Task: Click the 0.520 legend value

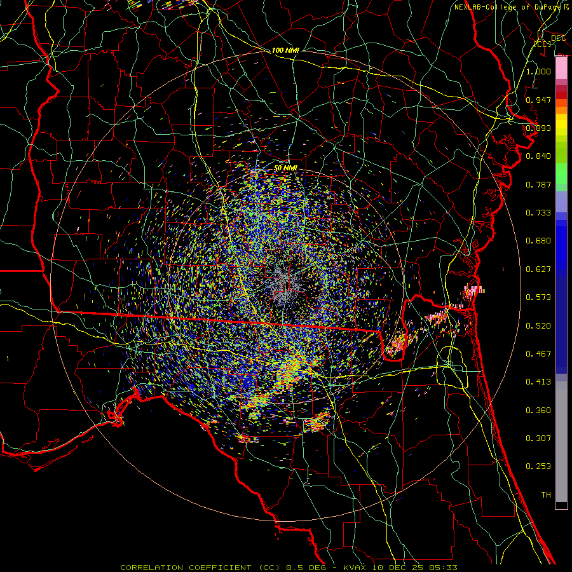Action: pyautogui.click(x=538, y=326)
